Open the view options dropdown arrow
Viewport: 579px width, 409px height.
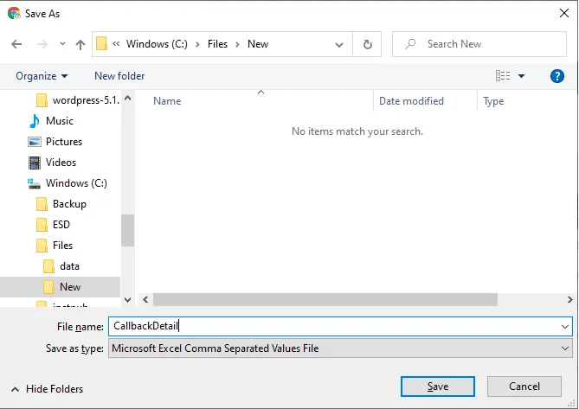(x=521, y=76)
